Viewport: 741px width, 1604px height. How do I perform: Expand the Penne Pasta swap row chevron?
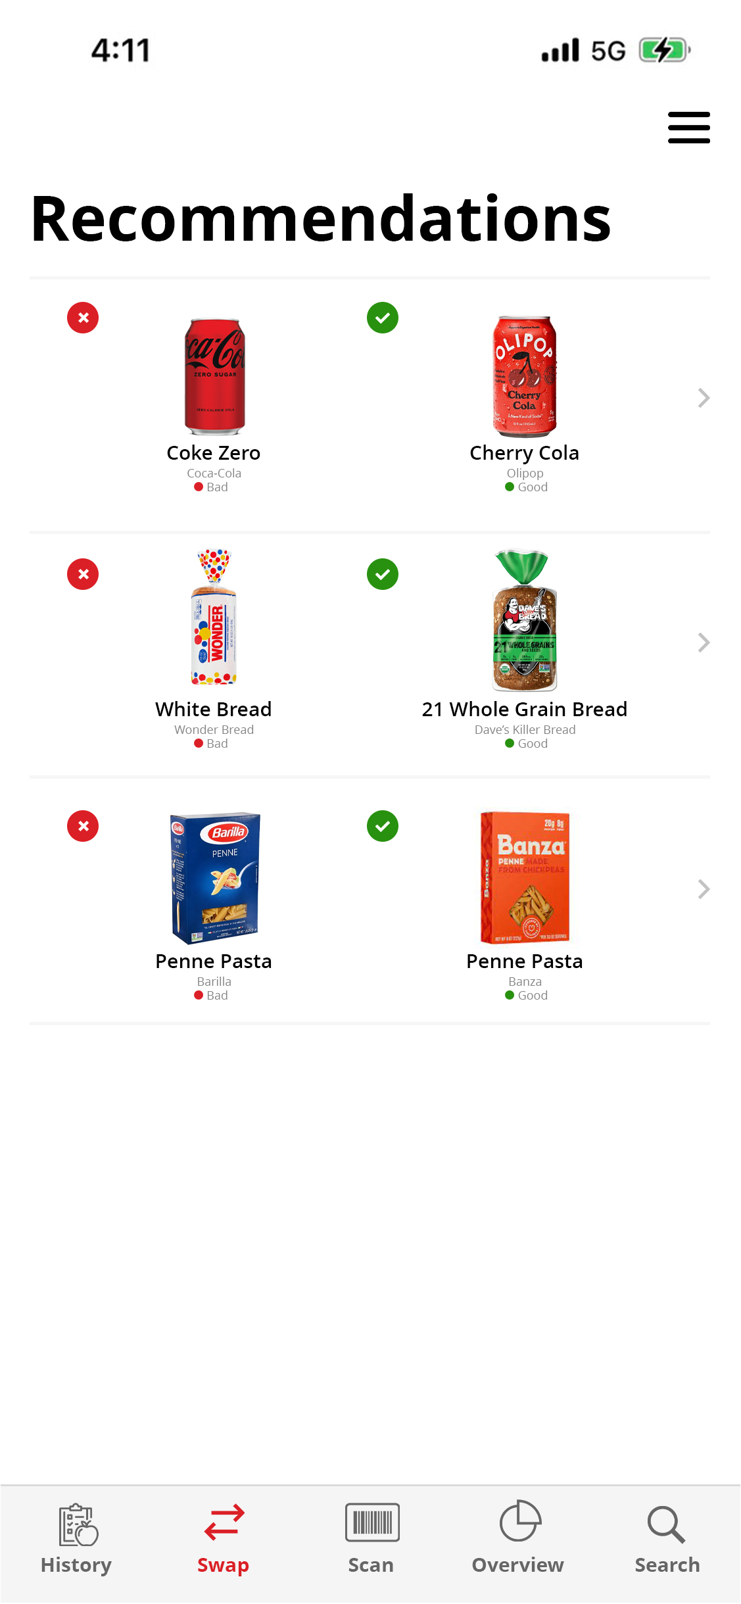pos(704,889)
